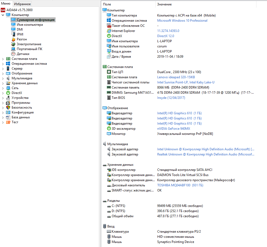Image resolution: width=267 pixels, height=247 pixels.
Task: Expand the Сеть tree node
Action: (3, 88)
